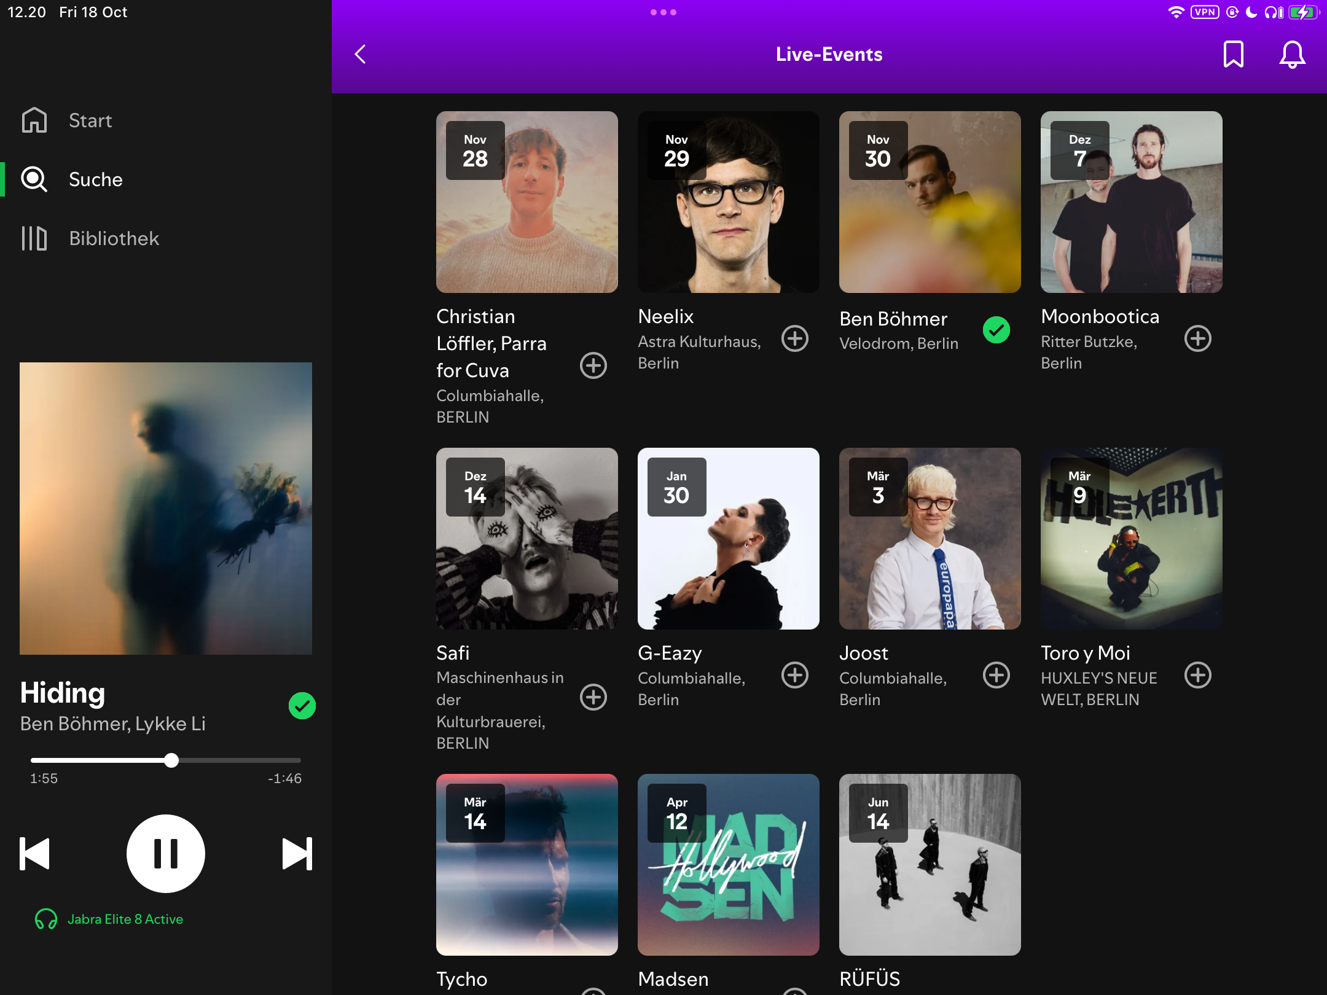Click the Madsen event title

pyautogui.click(x=673, y=979)
